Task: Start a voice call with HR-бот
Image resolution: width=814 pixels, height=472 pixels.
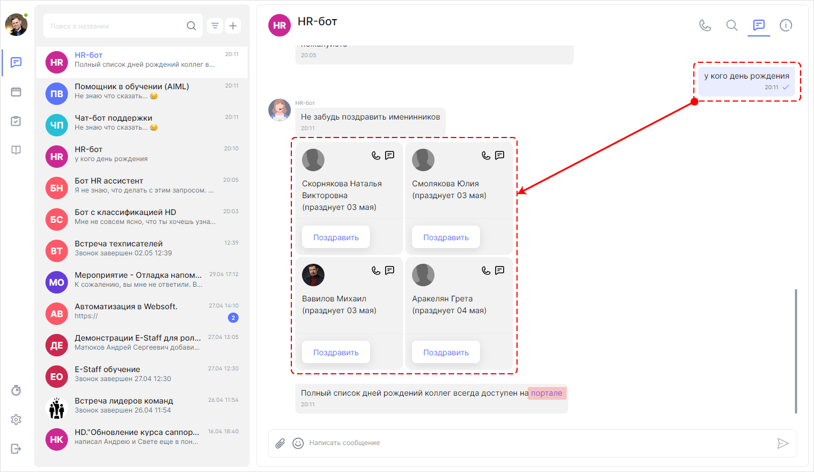Action: click(705, 25)
